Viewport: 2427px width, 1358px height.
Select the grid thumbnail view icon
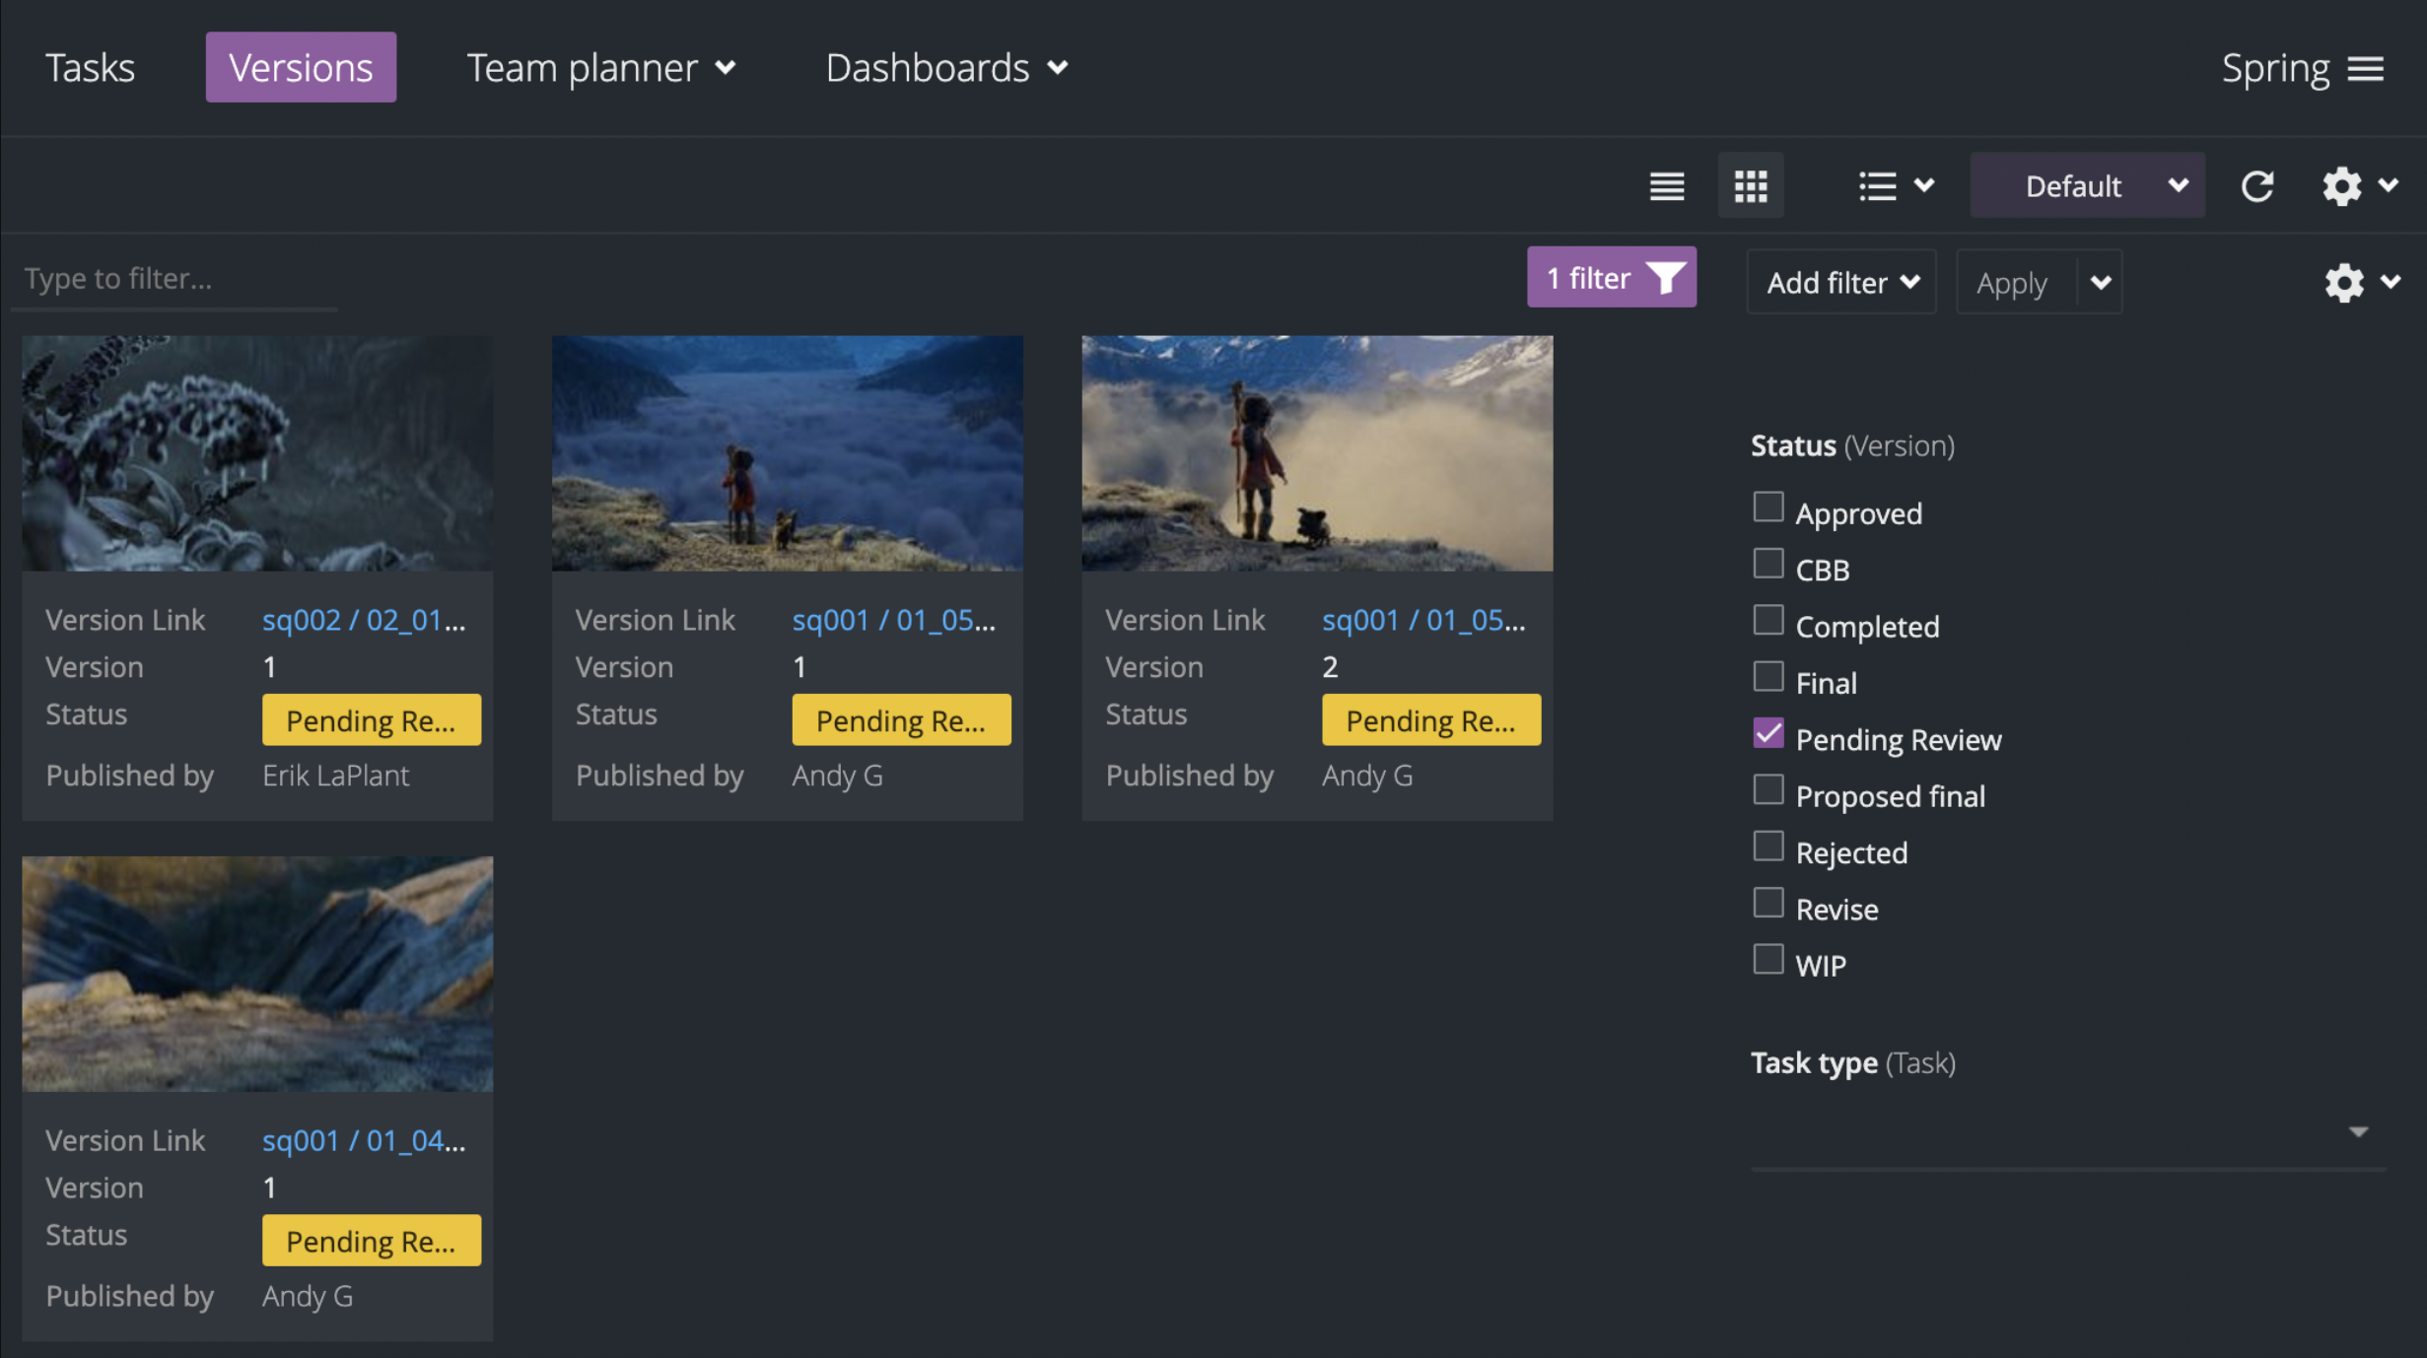click(1751, 185)
